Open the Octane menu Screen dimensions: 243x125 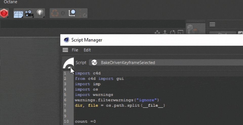pyautogui.click(x=11, y=2)
